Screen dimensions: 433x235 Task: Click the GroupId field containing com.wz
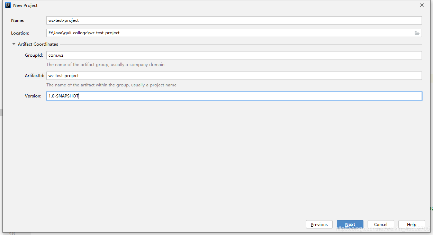(x=234, y=55)
